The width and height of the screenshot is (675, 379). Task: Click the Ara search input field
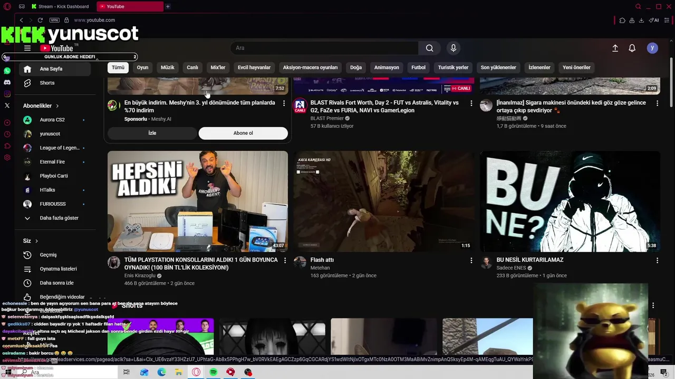pos(324,48)
